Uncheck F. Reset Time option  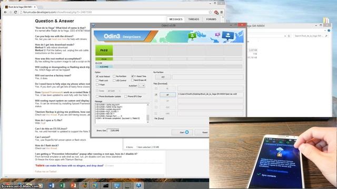click(x=132, y=76)
